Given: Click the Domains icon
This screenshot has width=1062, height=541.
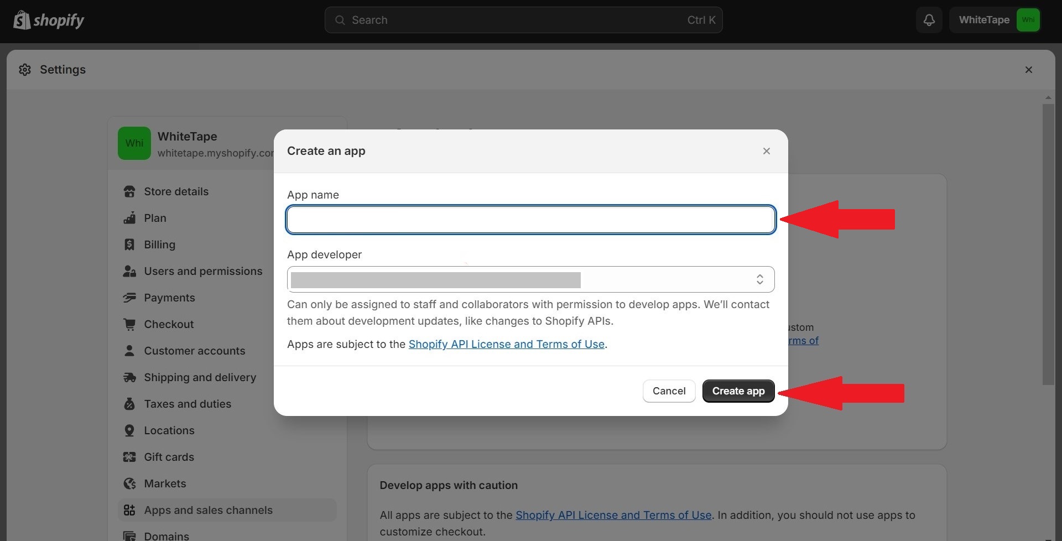Looking at the screenshot, I should tap(129, 535).
